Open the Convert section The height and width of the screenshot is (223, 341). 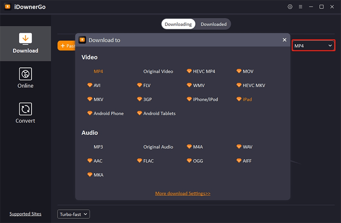tap(26, 113)
